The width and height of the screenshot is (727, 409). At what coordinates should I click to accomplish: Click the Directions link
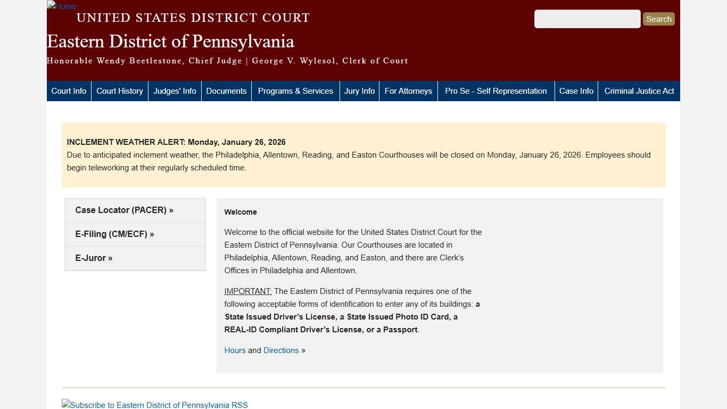[x=281, y=350]
